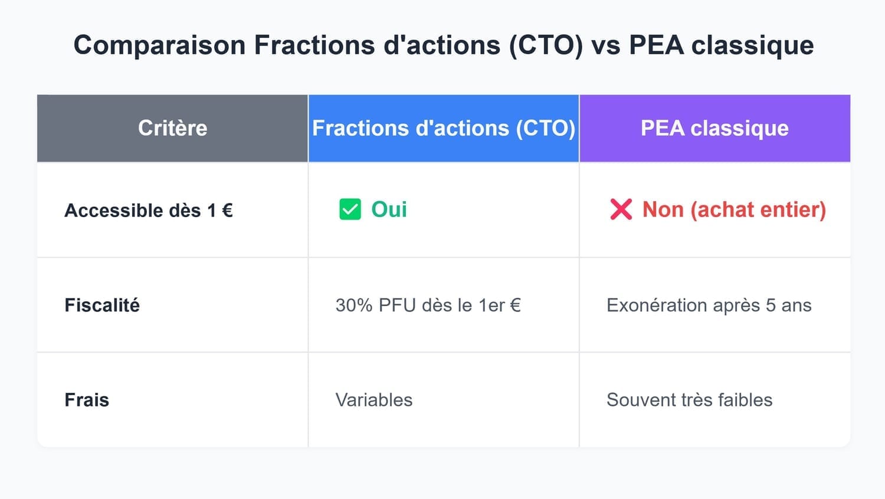The image size is (885, 499).
Task: Select the "Oui" text in the CTO column
Action: (x=389, y=209)
